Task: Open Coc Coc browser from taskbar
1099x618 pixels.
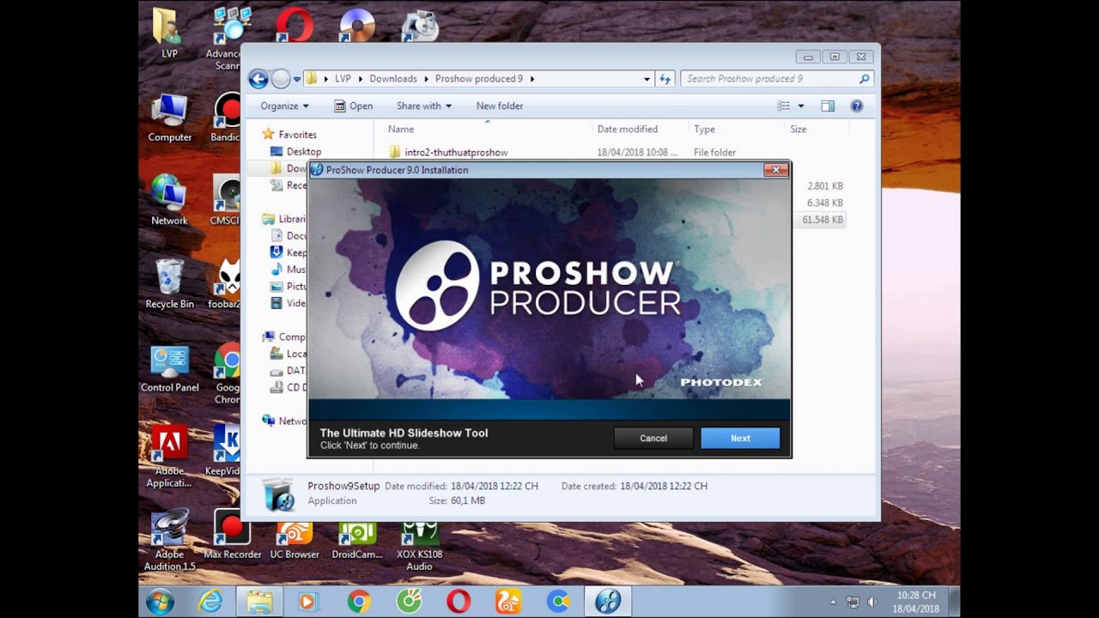Action: tap(408, 602)
